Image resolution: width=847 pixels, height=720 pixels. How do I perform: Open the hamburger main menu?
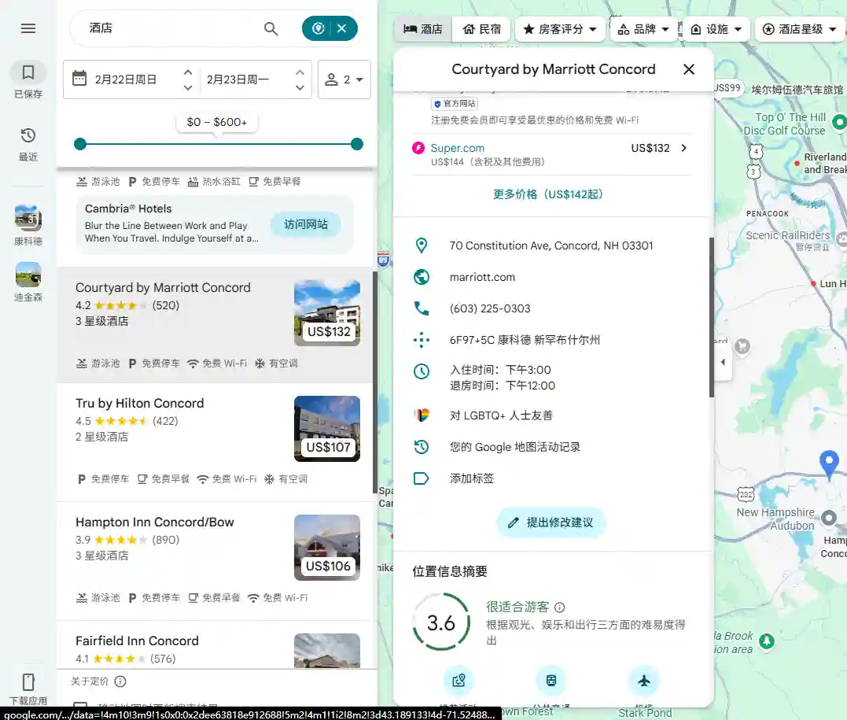pos(28,28)
